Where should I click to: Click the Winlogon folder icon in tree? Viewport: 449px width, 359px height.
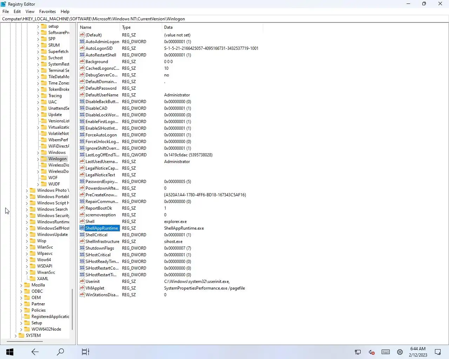coord(44,159)
